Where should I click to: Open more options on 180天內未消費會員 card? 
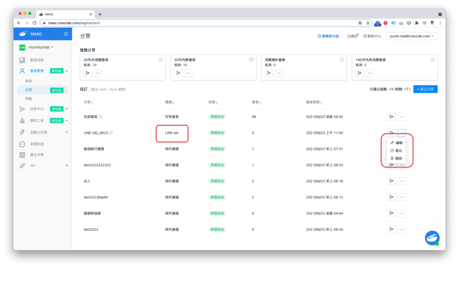(x=369, y=73)
